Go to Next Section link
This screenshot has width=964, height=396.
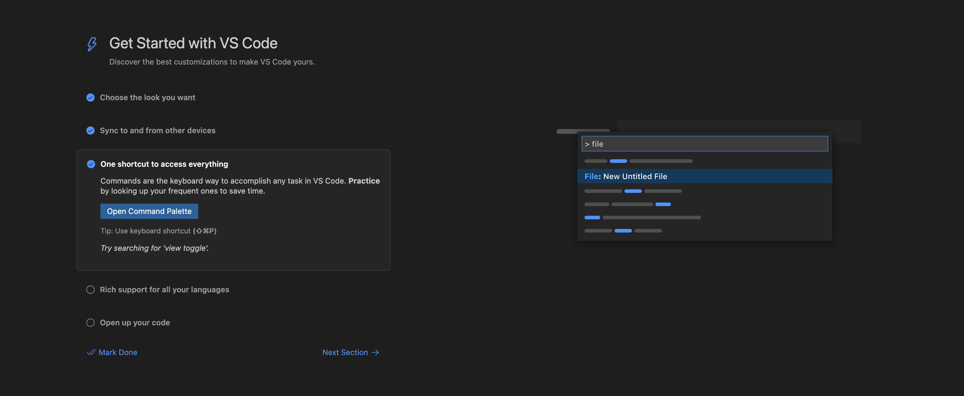[x=345, y=353]
